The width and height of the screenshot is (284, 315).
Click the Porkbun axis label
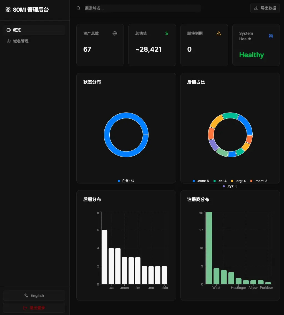pos(266,288)
